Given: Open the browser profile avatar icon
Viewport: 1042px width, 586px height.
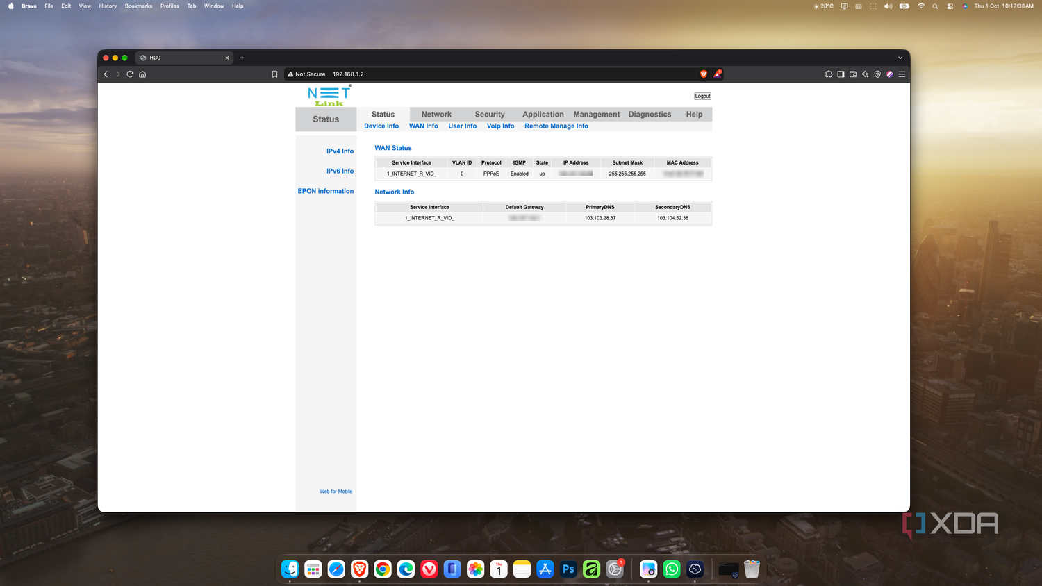Looking at the screenshot, I should [890, 74].
